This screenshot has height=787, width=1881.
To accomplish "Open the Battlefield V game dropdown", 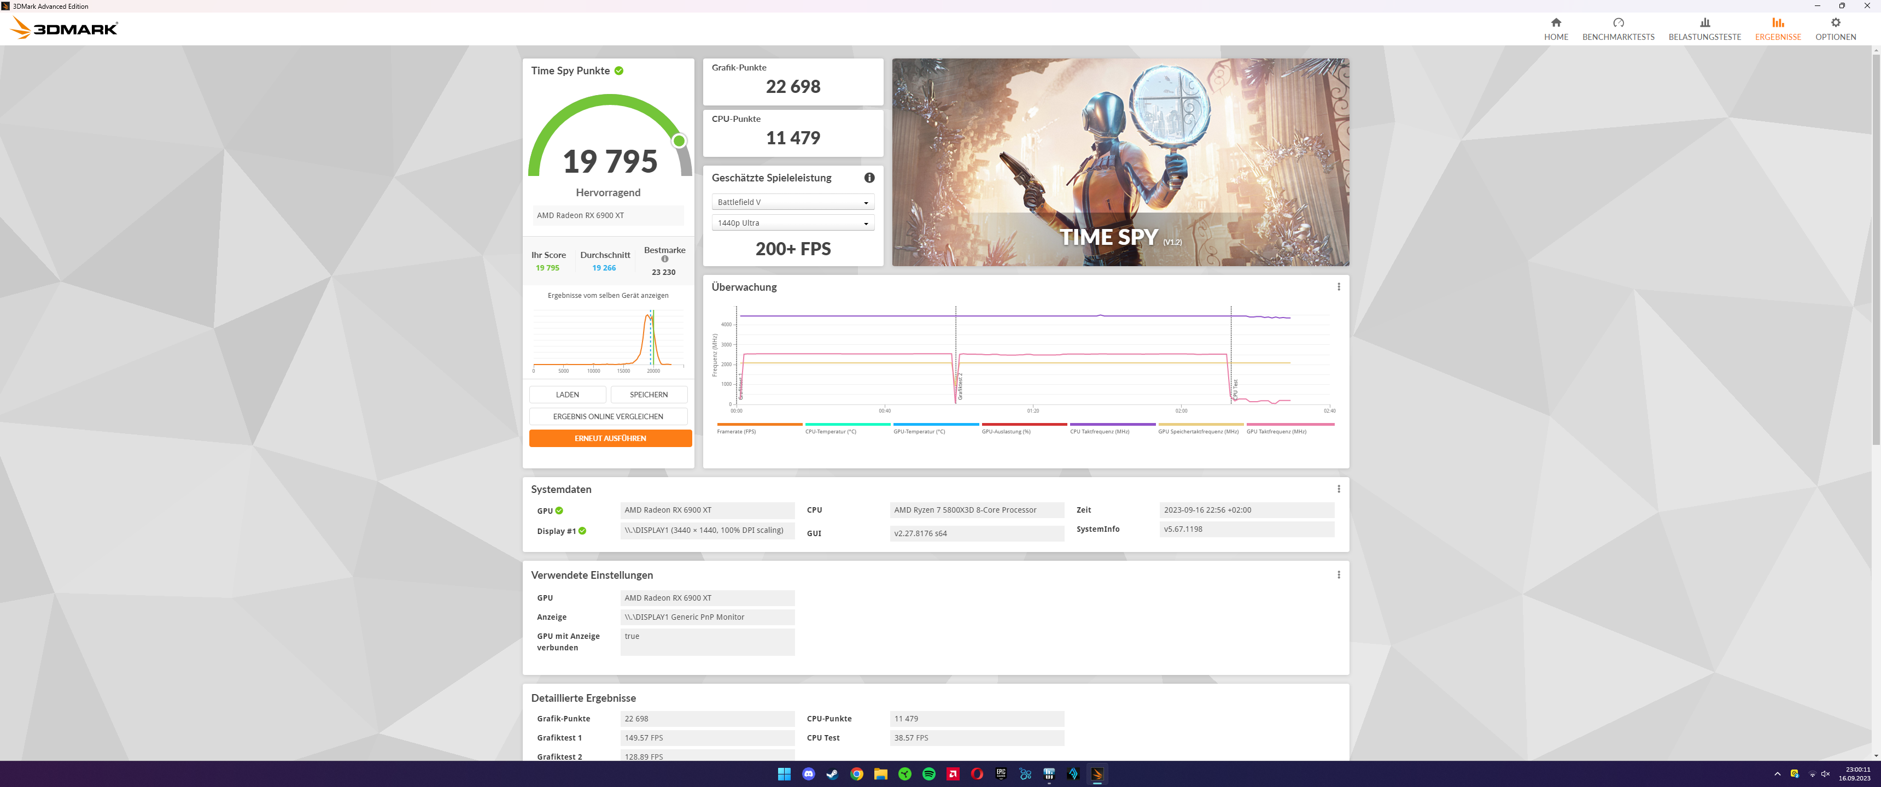I will click(792, 202).
